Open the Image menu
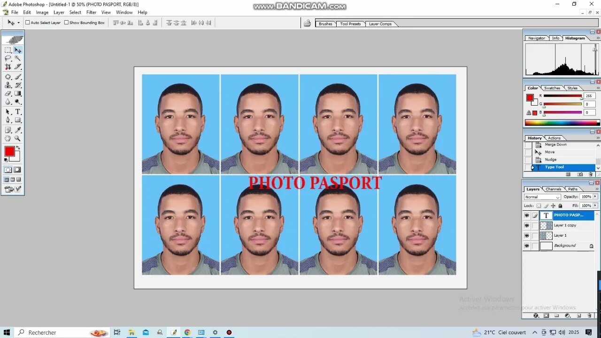Image resolution: width=601 pixels, height=338 pixels. (x=42, y=12)
